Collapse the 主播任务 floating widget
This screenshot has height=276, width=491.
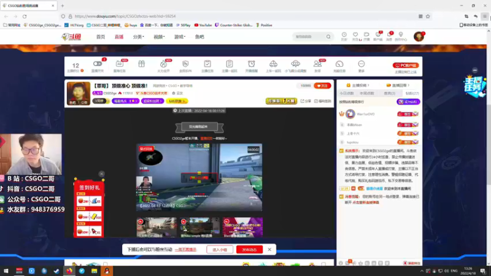474,70
